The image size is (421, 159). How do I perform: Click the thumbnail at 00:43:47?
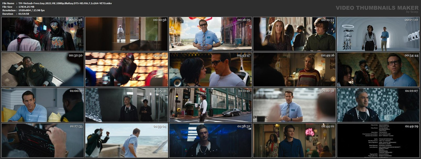[x=210, y=70]
